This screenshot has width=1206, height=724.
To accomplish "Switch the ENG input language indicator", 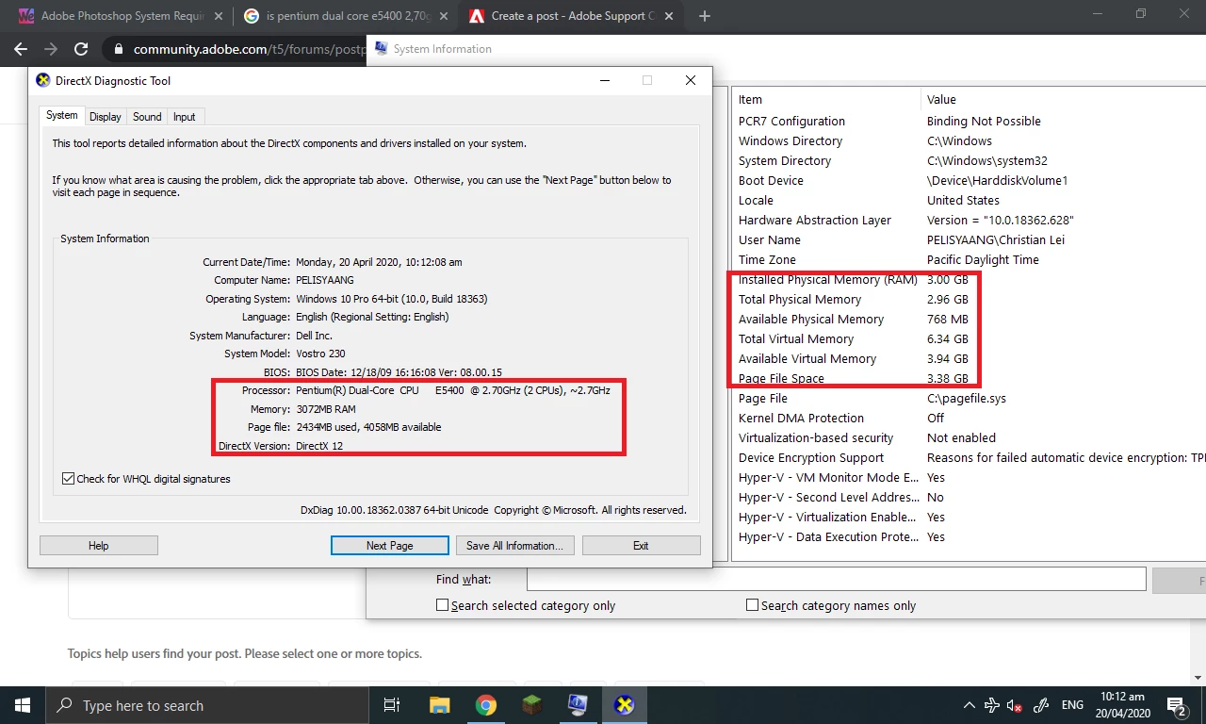I will point(1072,705).
